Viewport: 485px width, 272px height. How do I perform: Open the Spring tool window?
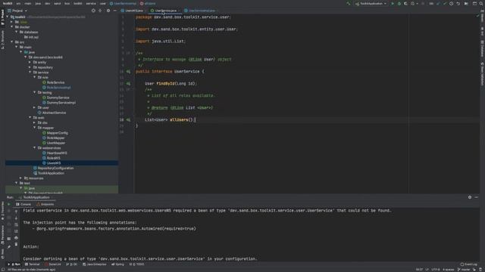tap(118, 264)
